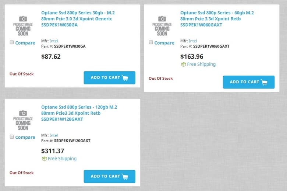
Task: Follow the Intel manufacturer link on the 60gb listing
Action: tap(192, 41)
